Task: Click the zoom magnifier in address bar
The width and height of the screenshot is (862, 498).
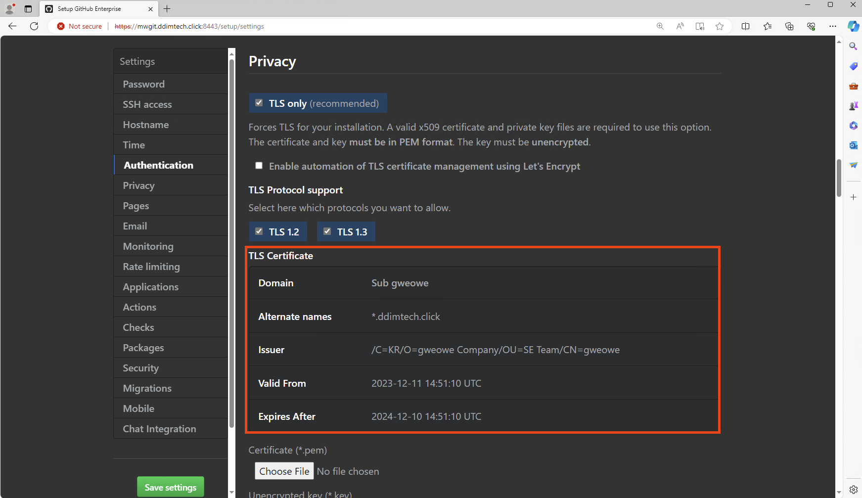Action: click(x=660, y=26)
